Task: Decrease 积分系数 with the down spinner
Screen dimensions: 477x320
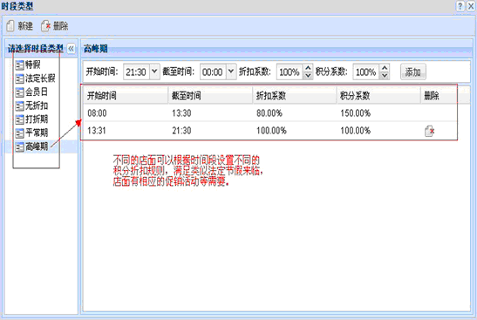Action: [x=385, y=76]
